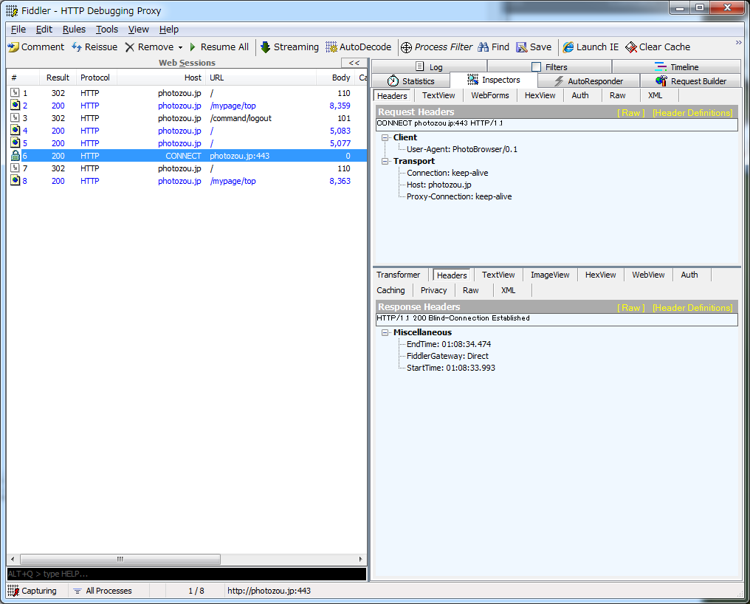The image size is (750, 604).
Task: Click session 7 redirect icon
Action: point(15,168)
